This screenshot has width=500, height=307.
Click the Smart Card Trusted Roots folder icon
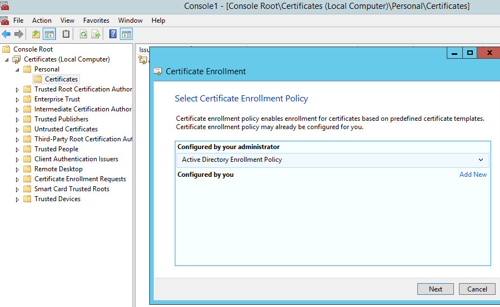(27, 189)
